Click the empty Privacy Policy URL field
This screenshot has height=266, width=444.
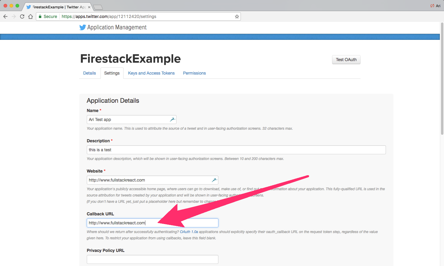coord(152,259)
